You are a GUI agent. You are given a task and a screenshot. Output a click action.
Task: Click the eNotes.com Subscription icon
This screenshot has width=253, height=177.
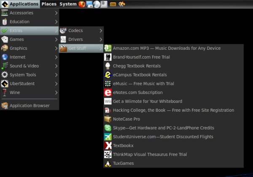(x=108, y=92)
